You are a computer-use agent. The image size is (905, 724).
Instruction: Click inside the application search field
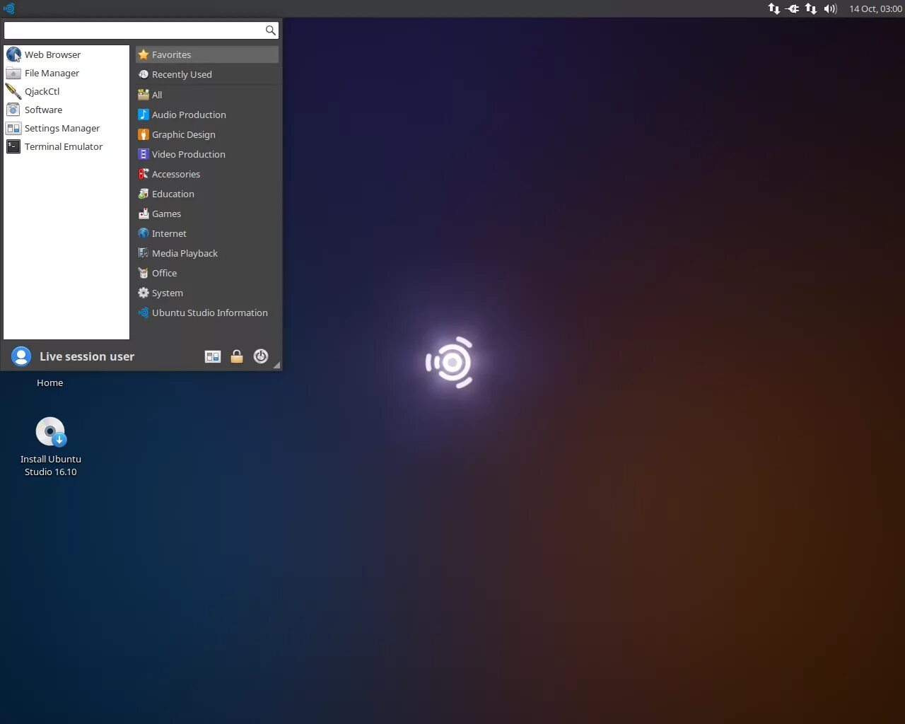tap(136, 30)
